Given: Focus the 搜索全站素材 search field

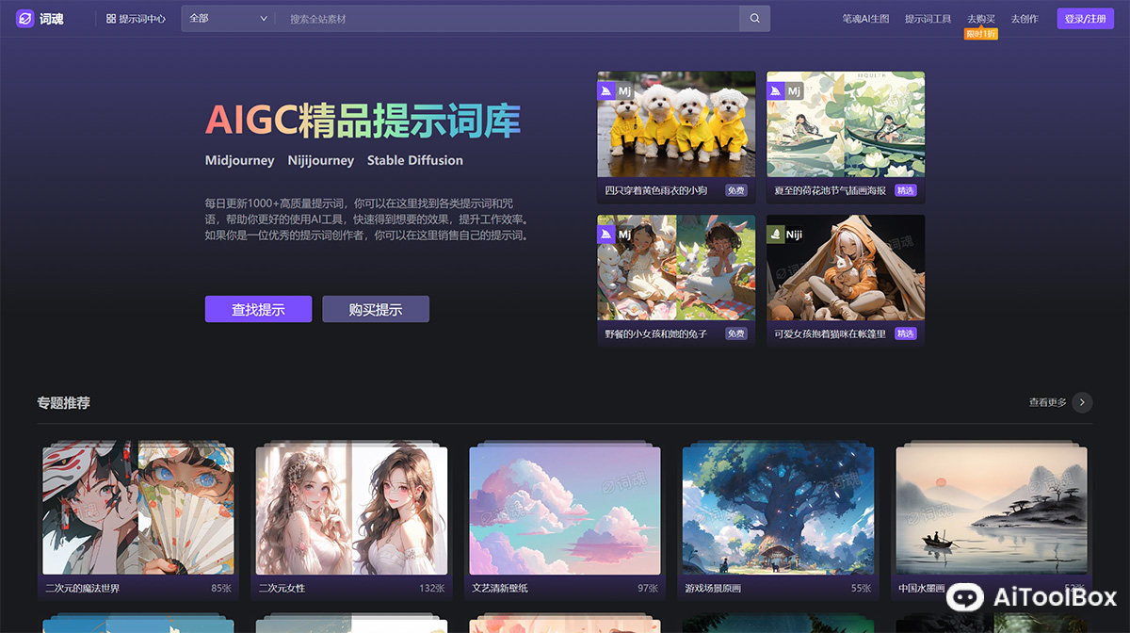Looking at the screenshot, I should (508, 19).
